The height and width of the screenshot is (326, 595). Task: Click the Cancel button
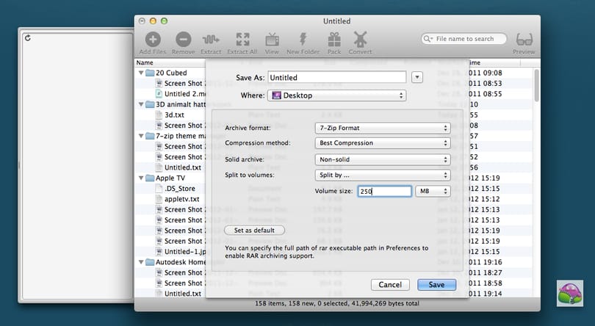tap(390, 285)
